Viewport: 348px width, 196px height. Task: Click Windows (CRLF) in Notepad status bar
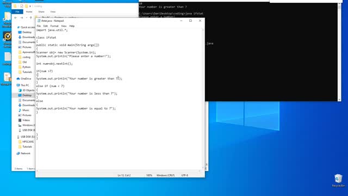click(x=165, y=175)
